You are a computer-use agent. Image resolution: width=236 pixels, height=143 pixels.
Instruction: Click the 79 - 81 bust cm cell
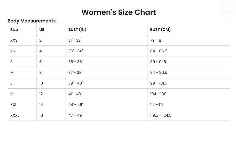click(x=156, y=40)
